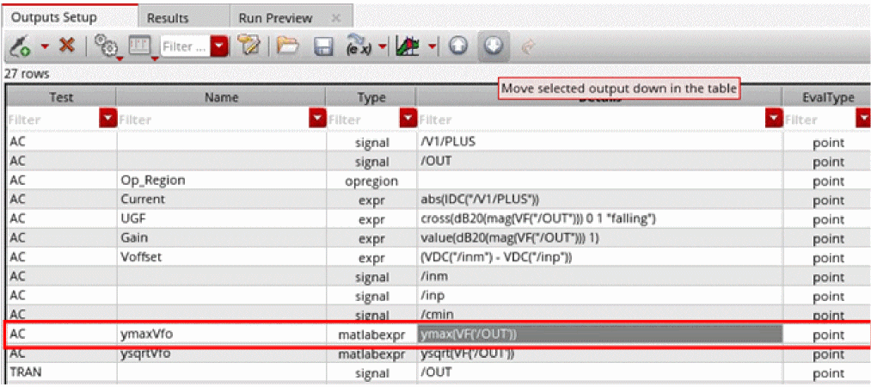
Task: Select the Op_Region name cell
Action: [x=221, y=181]
